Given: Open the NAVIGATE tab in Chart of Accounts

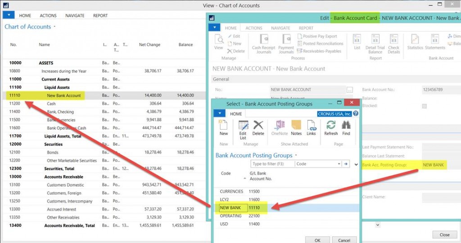Looking at the screenshot, I should pyautogui.click(x=75, y=16).
